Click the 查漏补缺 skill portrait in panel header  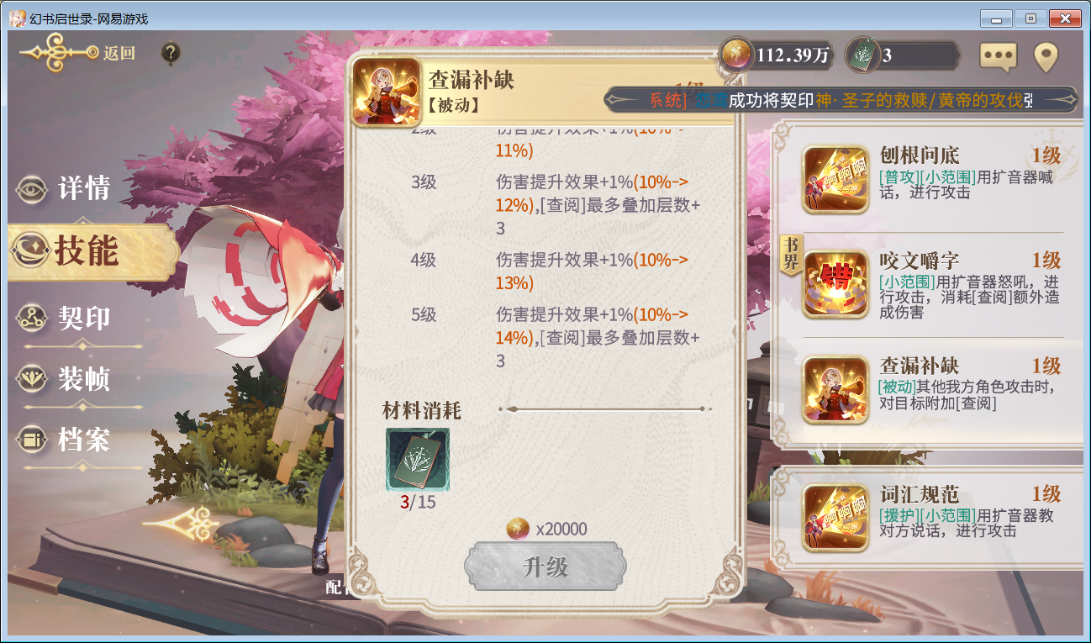387,92
